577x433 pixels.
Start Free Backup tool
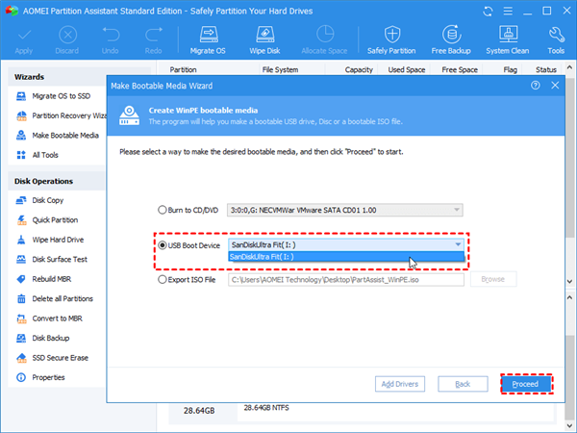coord(451,40)
